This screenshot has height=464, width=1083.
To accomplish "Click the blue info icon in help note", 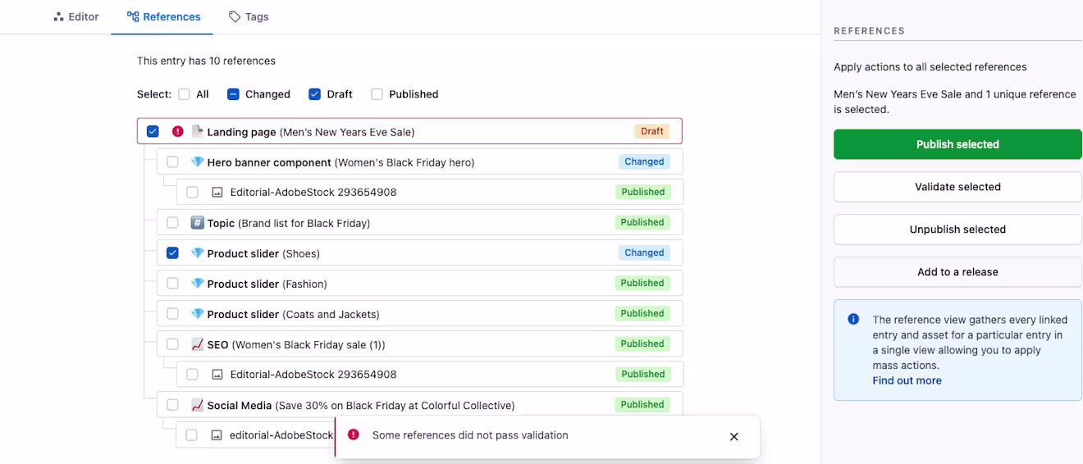I will click(853, 319).
